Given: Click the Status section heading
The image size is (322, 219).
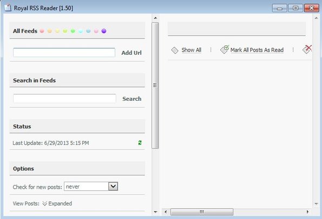Looking at the screenshot, I should tap(22, 126).
